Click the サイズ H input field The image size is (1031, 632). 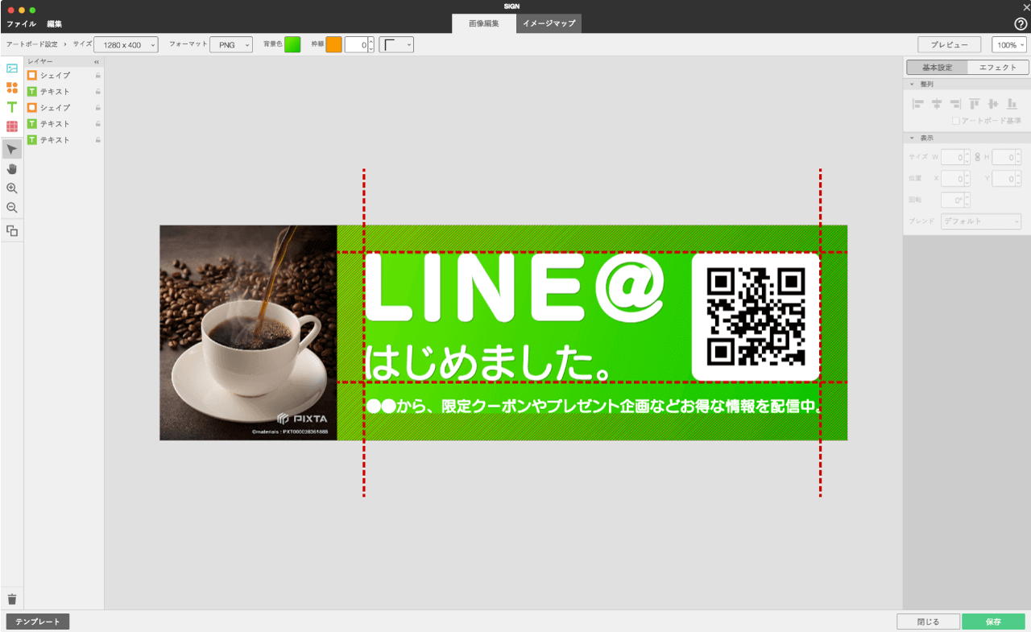[x=1004, y=157]
